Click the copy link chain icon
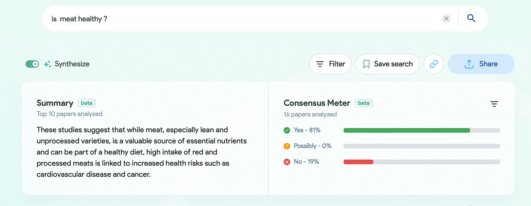Screen dimensions: 531x206 pos(434,64)
